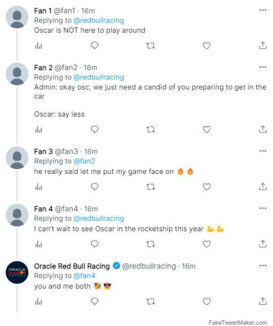Like Oracle Red Bull Racing's reply
The height and width of the screenshot is (326, 273).
[207, 301]
